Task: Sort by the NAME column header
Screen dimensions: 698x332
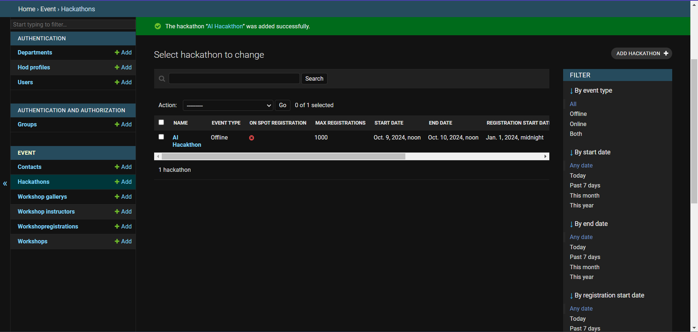Action: (x=181, y=123)
